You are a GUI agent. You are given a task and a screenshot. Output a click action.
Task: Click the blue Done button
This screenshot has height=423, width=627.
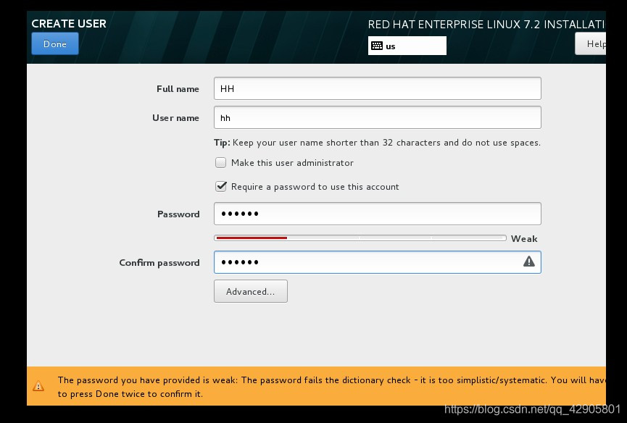[x=55, y=43]
